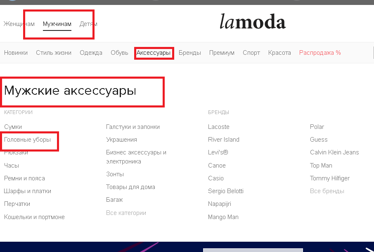Show Все категории list
This screenshot has height=252, width=374.
click(126, 213)
